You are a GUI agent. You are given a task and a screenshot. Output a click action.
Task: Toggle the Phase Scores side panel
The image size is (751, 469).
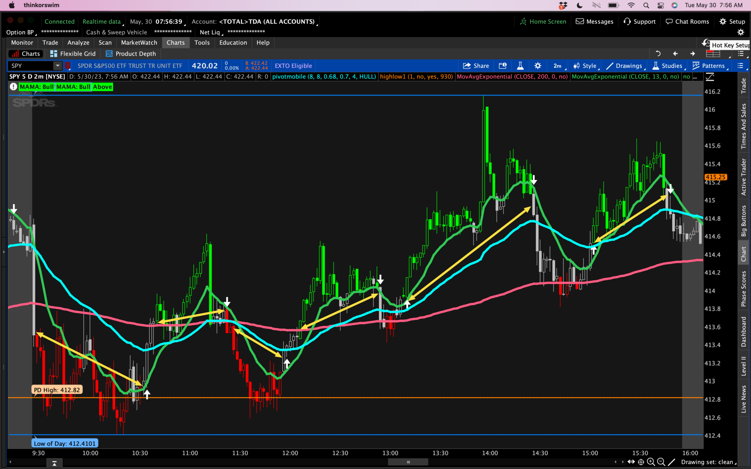(743, 289)
